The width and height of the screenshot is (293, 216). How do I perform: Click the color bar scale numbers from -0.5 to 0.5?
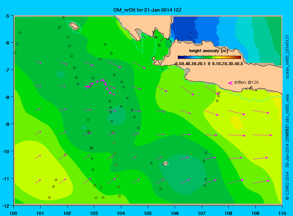(208, 64)
